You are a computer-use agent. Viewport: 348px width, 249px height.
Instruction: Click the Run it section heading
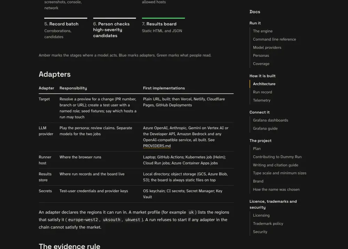[255, 23]
